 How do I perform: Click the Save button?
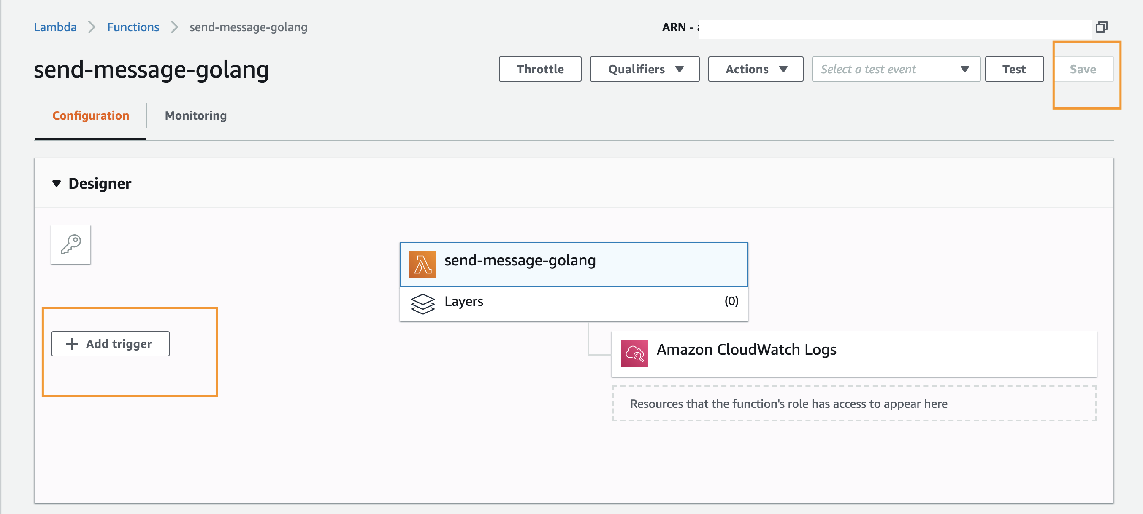(x=1083, y=69)
